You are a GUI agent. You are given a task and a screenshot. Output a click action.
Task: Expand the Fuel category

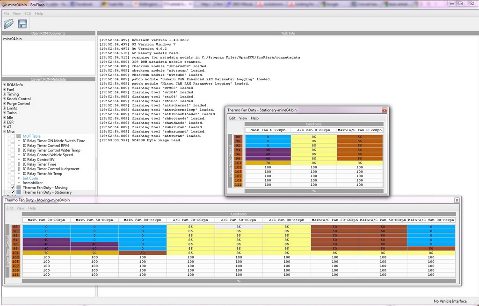[4, 89]
